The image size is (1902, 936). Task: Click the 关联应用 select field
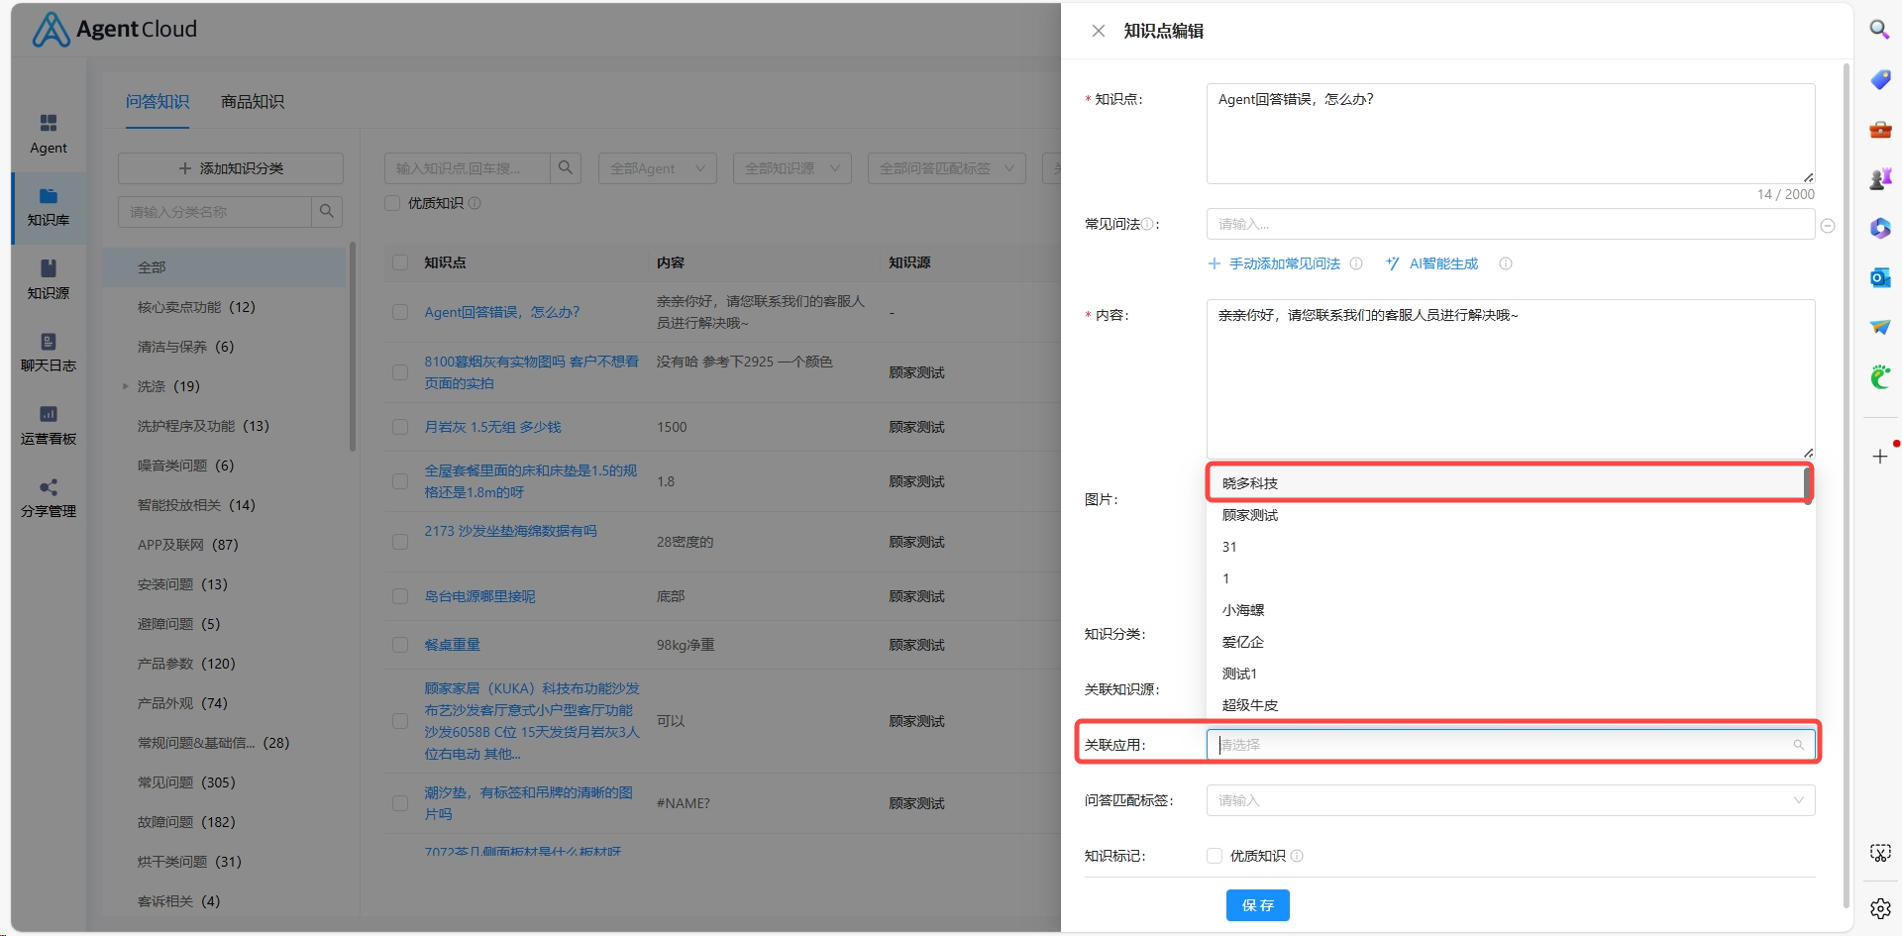tap(1511, 745)
